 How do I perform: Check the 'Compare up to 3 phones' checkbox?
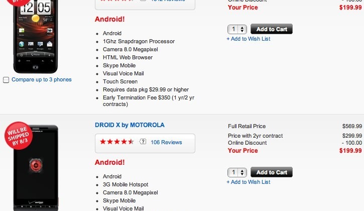(6, 80)
